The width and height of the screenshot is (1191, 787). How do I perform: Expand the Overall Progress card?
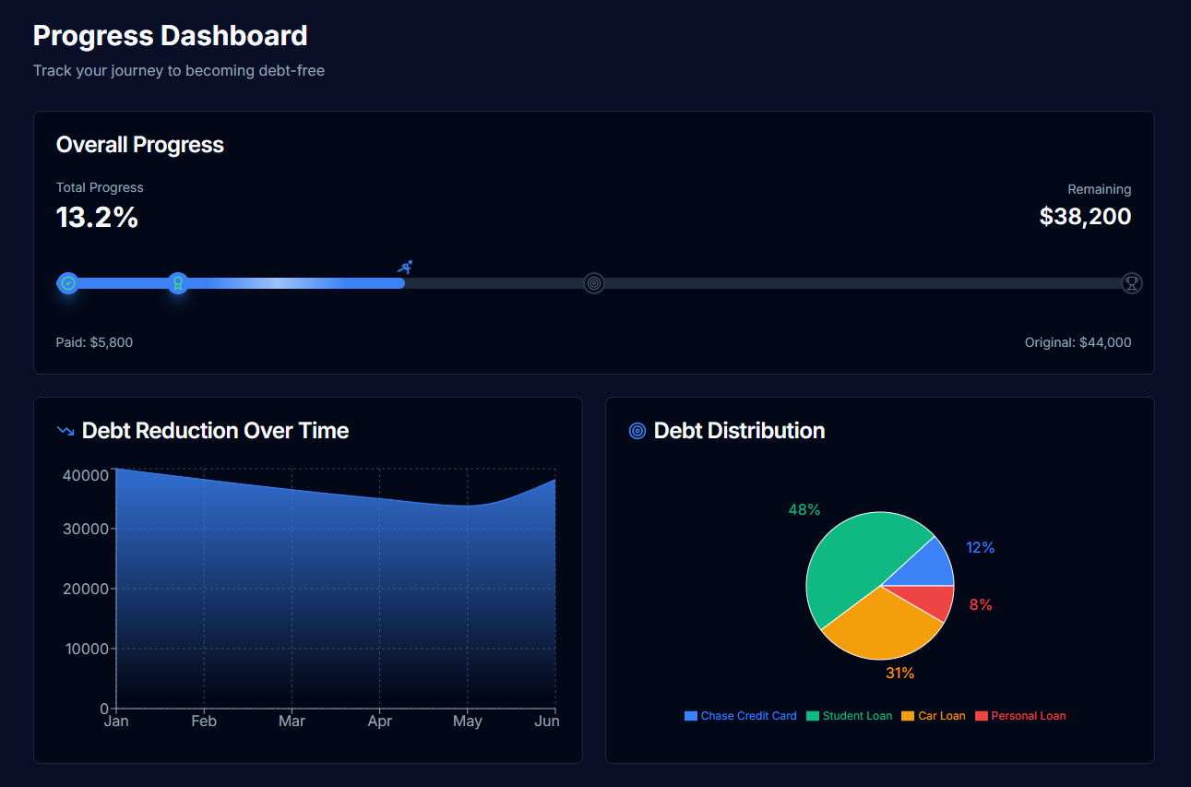pyautogui.click(x=140, y=145)
